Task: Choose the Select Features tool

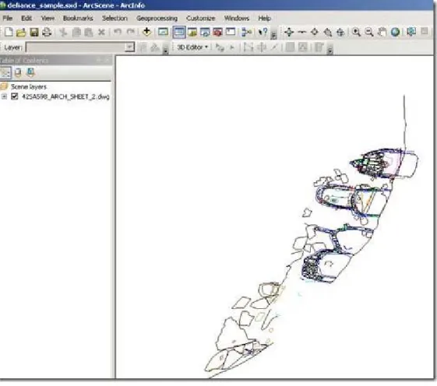Action: 411,32
